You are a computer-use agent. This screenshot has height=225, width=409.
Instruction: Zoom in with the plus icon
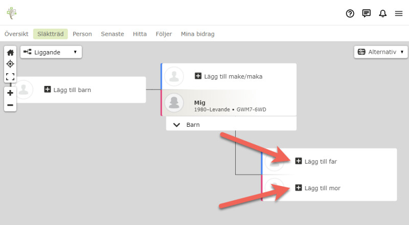point(10,93)
